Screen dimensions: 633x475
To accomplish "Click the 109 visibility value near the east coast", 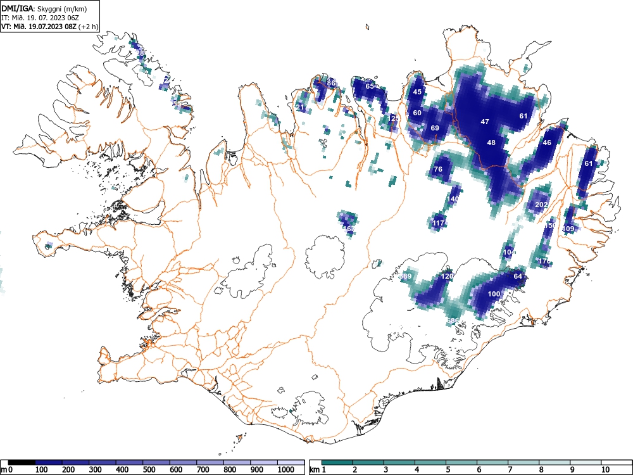I will tap(568, 229).
